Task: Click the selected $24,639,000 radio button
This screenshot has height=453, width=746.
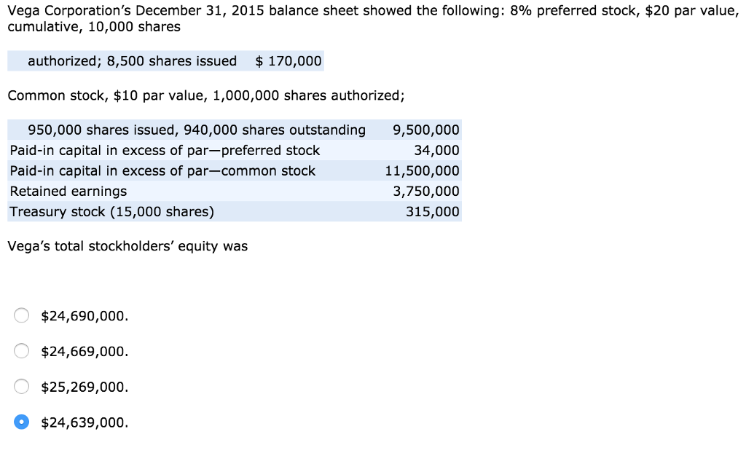Action: [22, 422]
